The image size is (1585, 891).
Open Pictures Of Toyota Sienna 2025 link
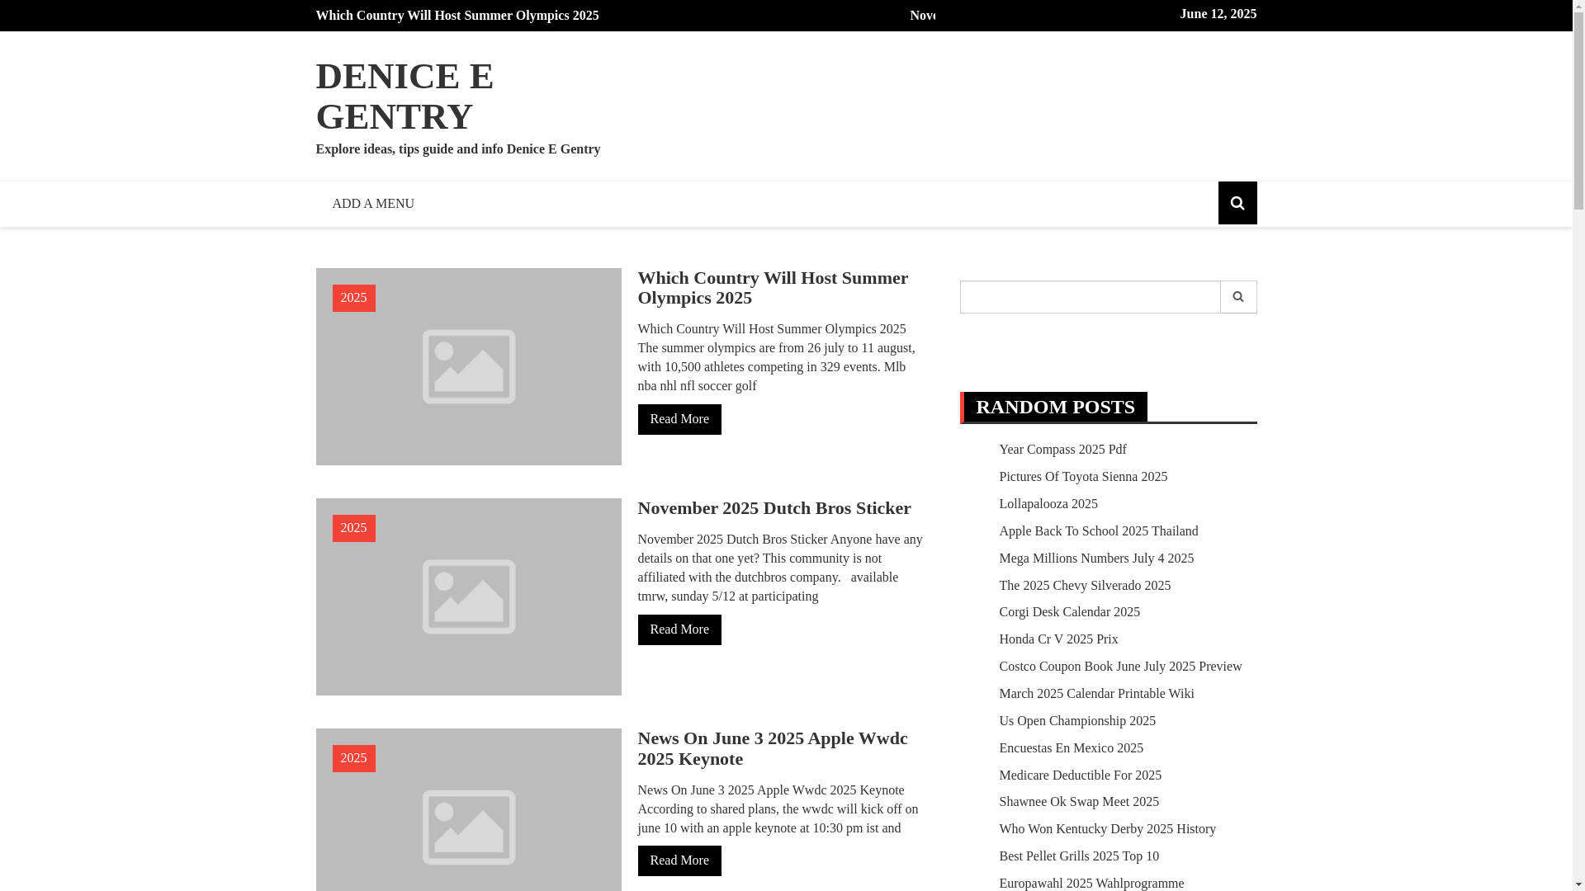click(x=1083, y=477)
